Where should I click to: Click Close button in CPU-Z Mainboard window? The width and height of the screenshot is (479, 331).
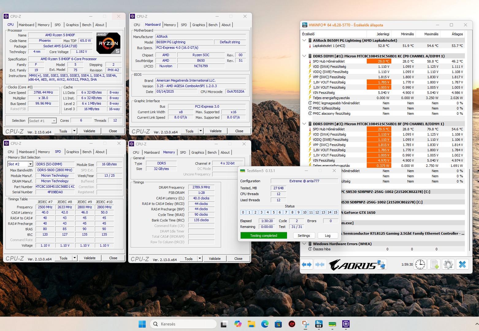(x=239, y=131)
